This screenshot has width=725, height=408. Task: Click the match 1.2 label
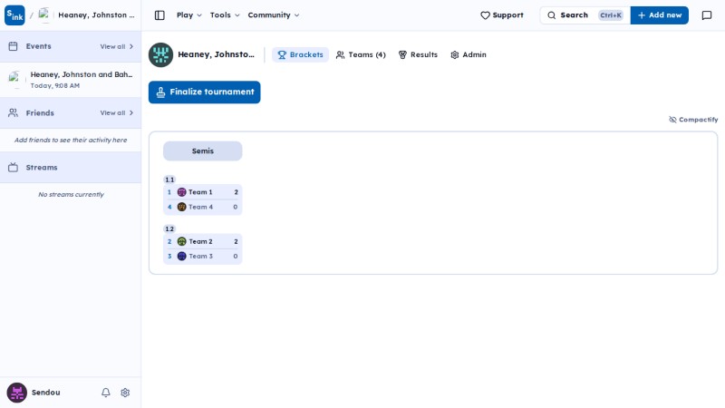click(x=169, y=229)
